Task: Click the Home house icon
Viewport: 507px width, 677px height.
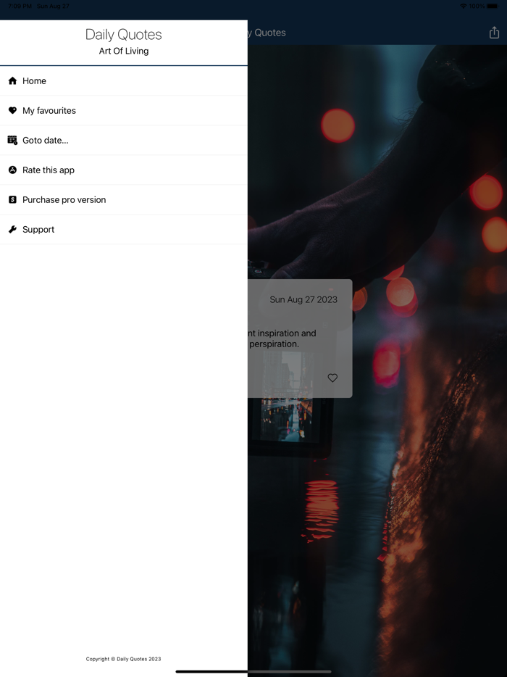Action: coord(12,80)
